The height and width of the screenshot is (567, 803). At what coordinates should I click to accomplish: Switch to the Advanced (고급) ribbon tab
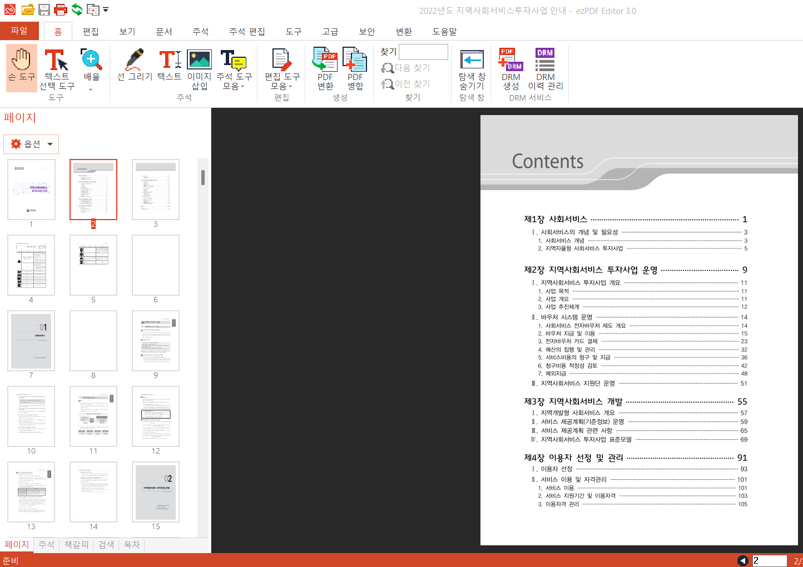(x=330, y=32)
